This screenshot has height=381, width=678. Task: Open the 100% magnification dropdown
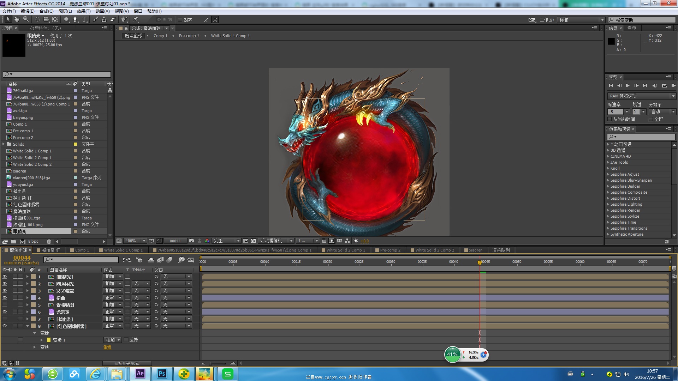(135, 241)
